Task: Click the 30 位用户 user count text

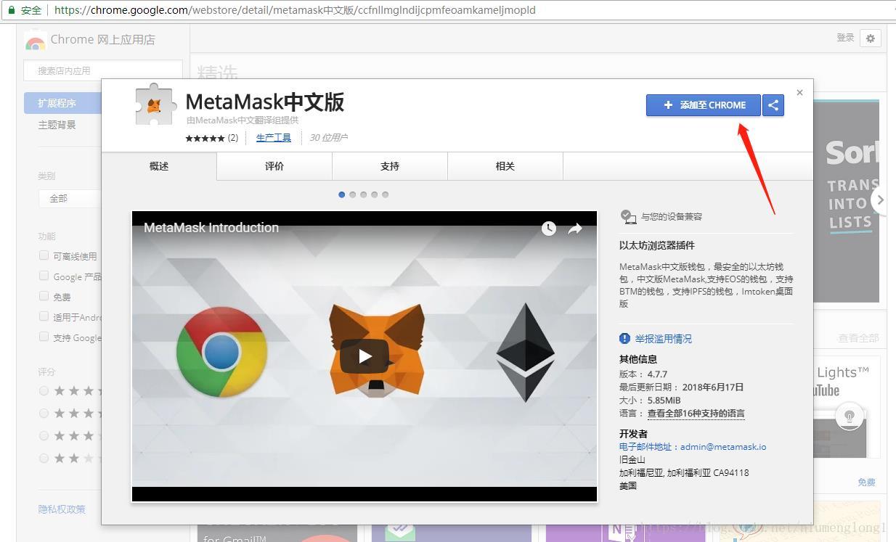Action: (328, 138)
